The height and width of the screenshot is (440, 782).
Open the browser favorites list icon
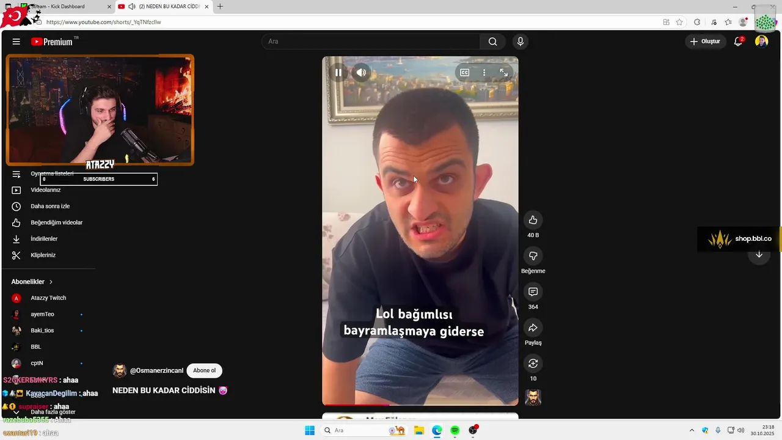[728, 22]
